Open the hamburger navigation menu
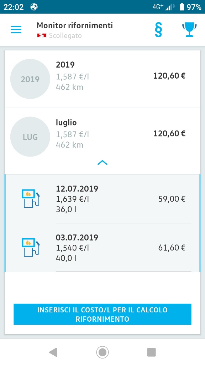Viewport: 205px width, 366px height. pyautogui.click(x=16, y=30)
